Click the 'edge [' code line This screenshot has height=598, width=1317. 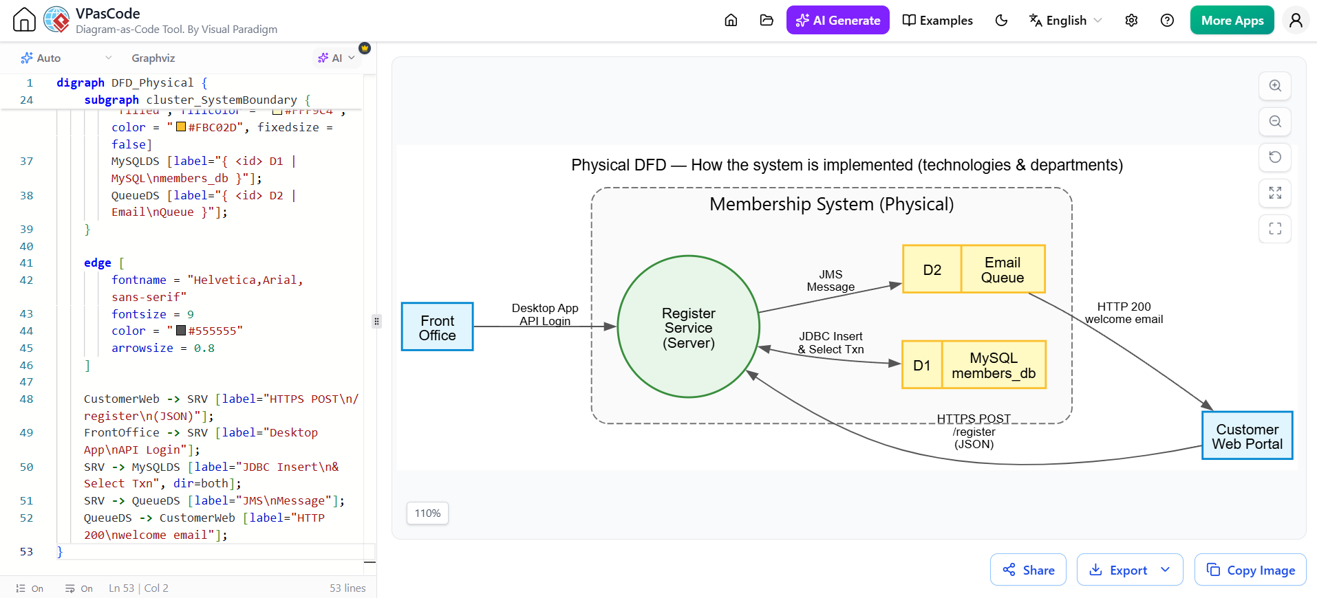105,263
